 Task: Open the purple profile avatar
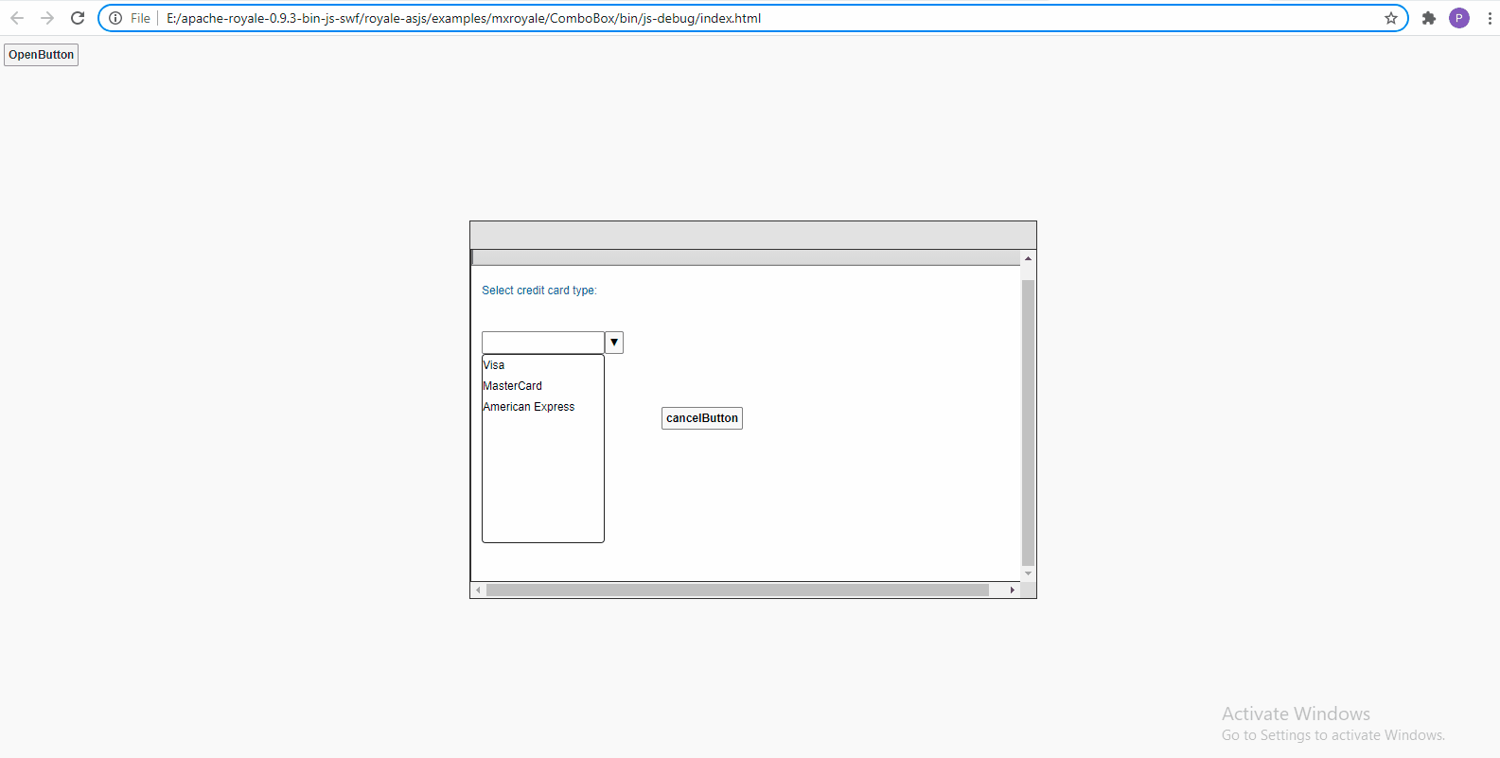1459,18
